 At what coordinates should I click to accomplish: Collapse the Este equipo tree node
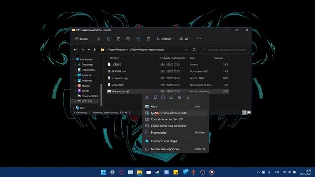73,59
